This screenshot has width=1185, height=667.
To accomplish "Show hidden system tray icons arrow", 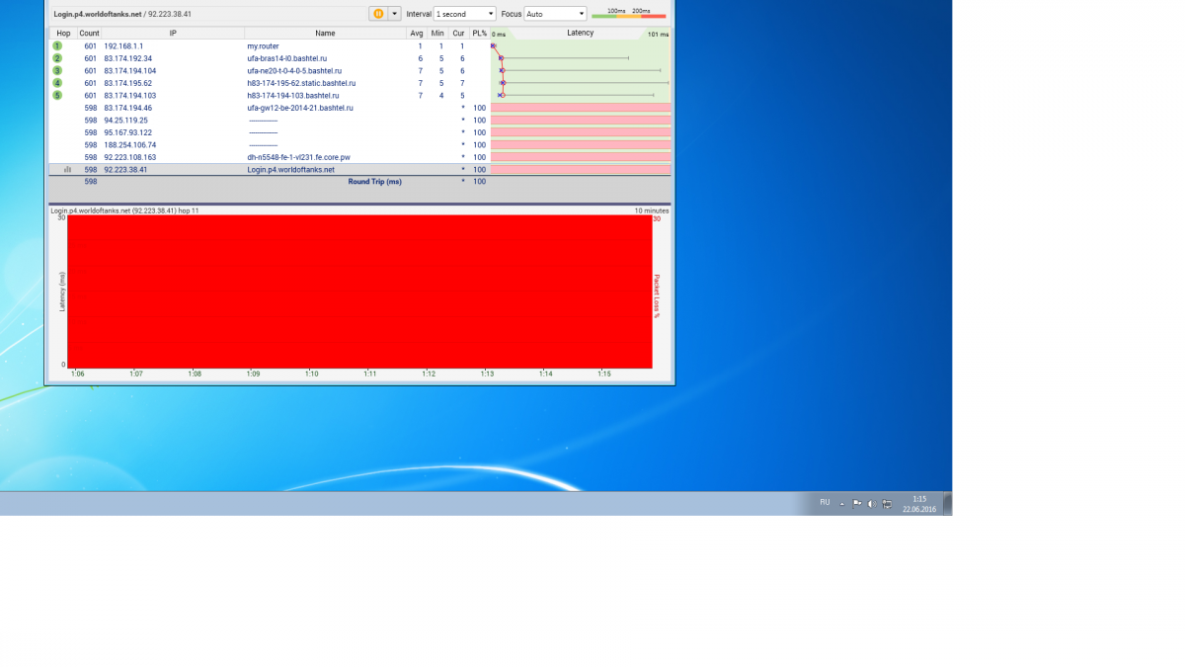I will [x=842, y=503].
